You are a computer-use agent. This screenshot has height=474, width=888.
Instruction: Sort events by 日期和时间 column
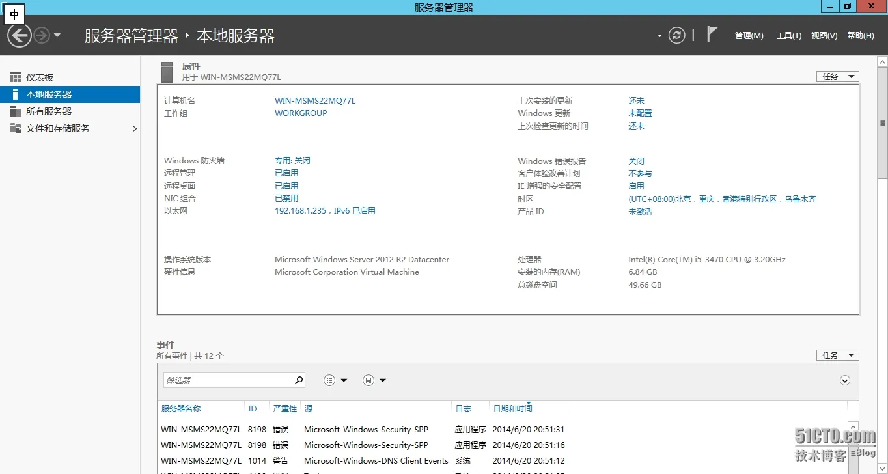[513, 409]
